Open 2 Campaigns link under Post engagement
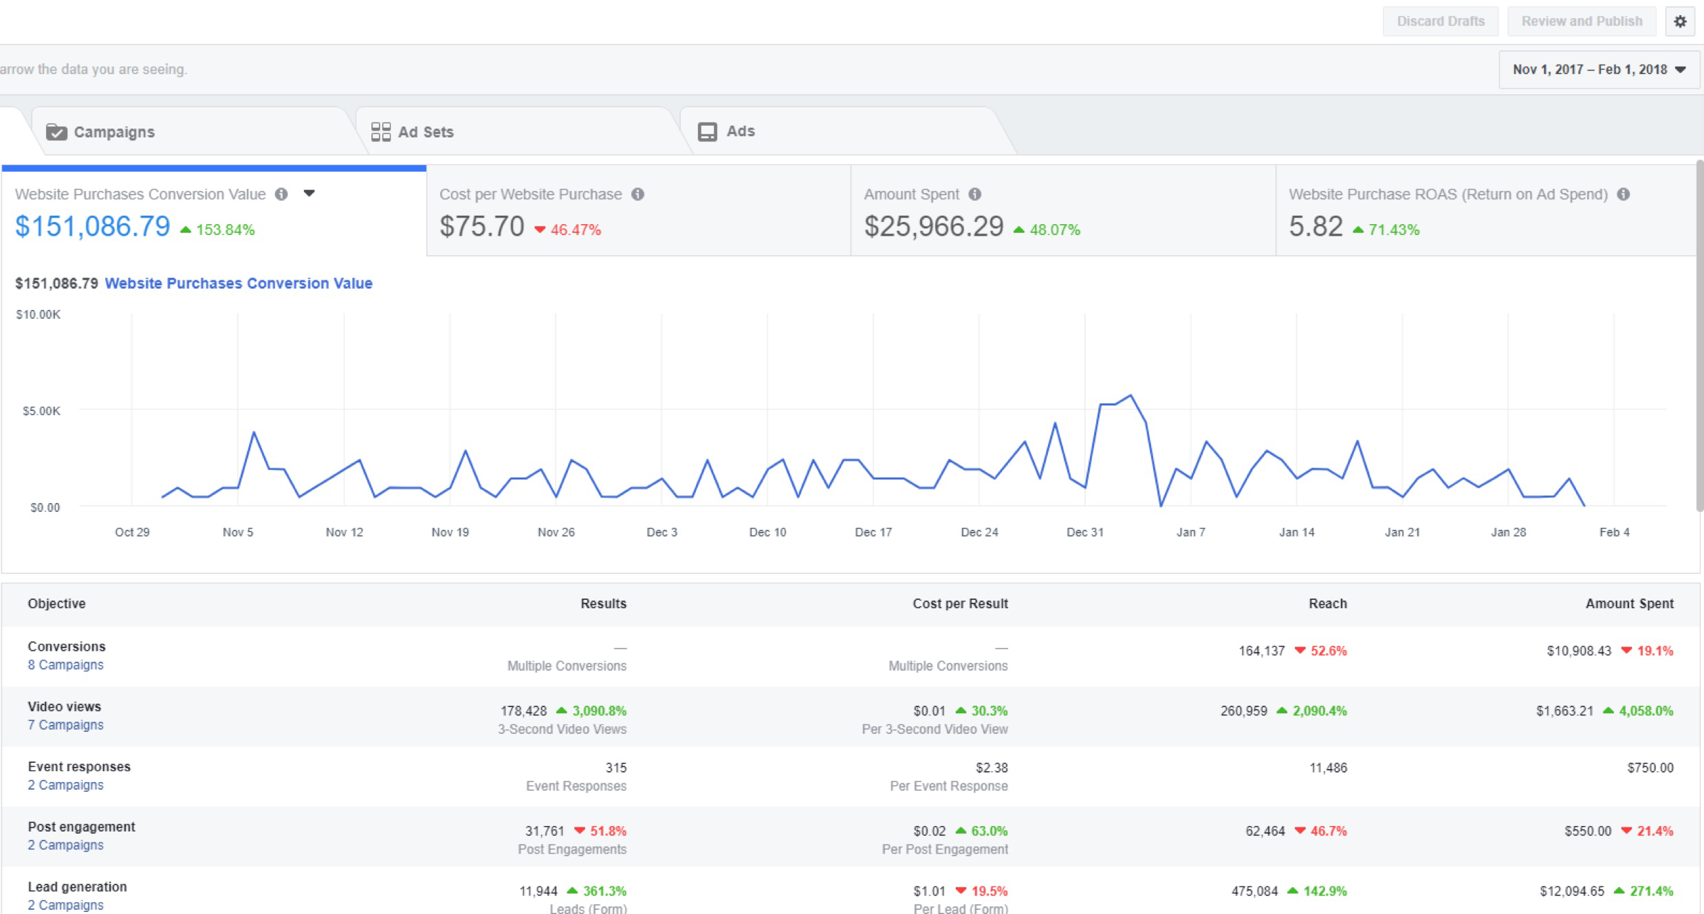This screenshot has width=1704, height=914. [x=65, y=845]
